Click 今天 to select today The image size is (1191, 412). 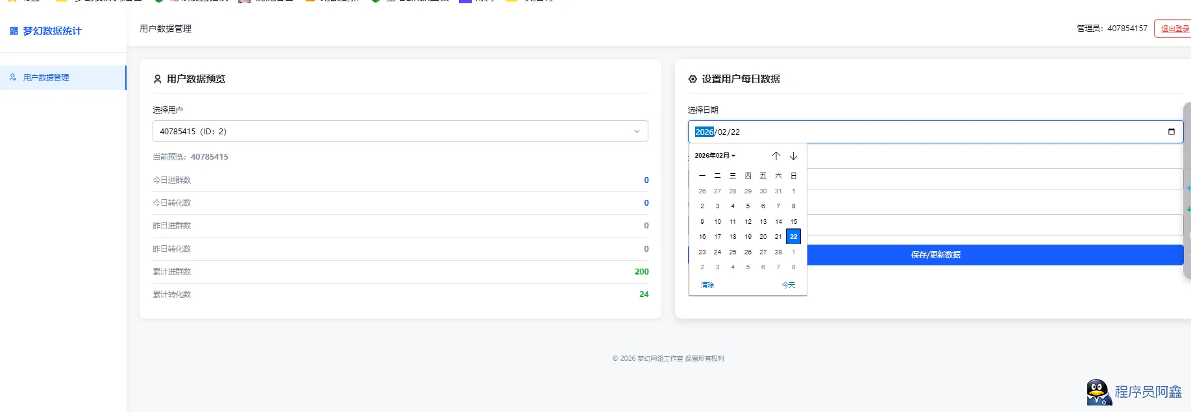coord(788,285)
